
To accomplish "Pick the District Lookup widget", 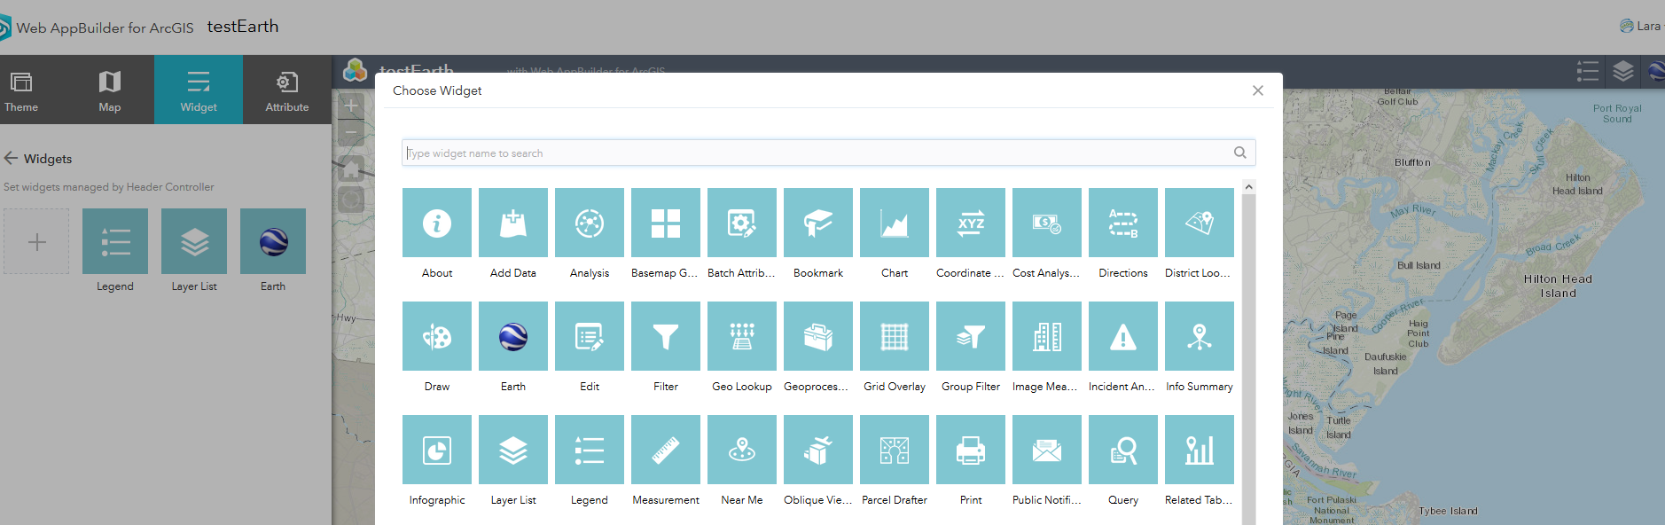I will coord(1199,223).
